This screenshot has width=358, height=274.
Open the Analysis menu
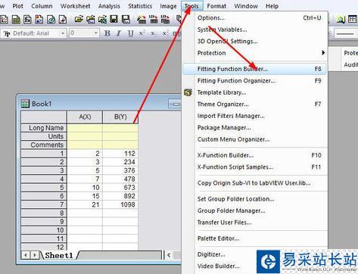[109, 6]
